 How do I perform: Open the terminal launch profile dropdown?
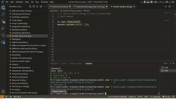pyautogui.click(x=167, y=64)
